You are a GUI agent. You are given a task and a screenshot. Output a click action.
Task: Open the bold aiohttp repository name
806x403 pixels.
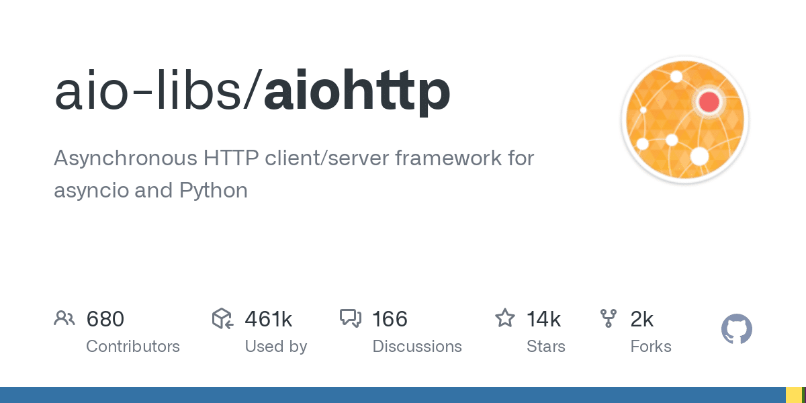tap(357, 91)
